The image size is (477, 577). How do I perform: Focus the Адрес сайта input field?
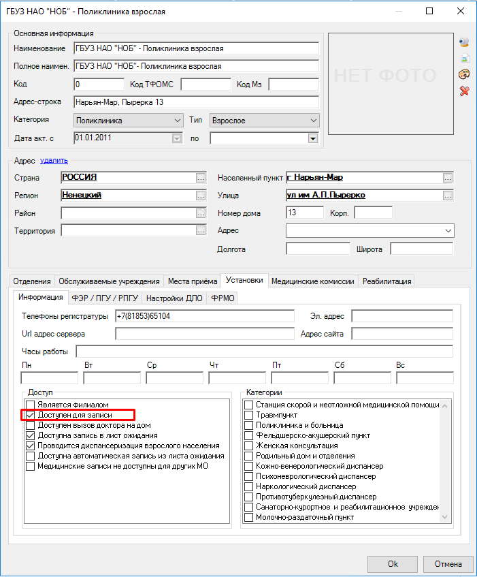[x=402, y=334]
